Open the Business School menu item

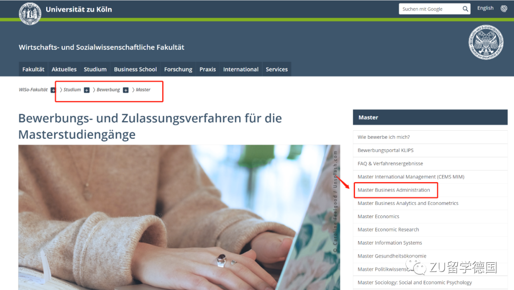pyautogui.click(x=135, y=69)
